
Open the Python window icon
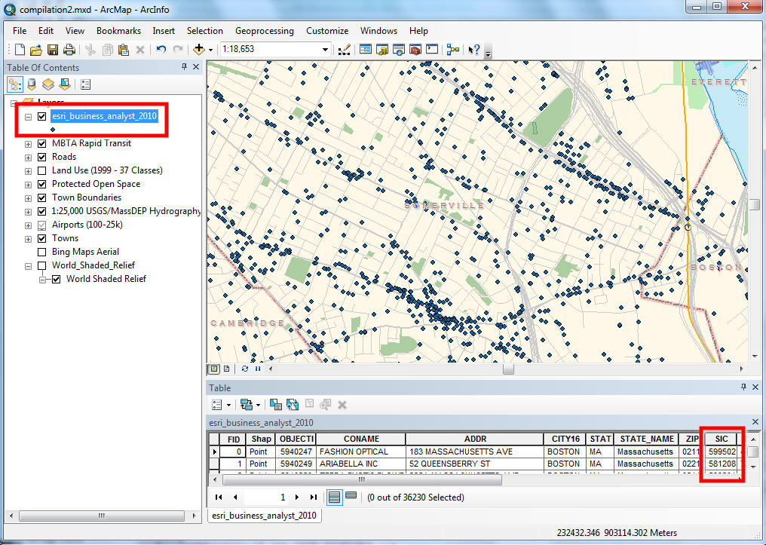[432, 49]
